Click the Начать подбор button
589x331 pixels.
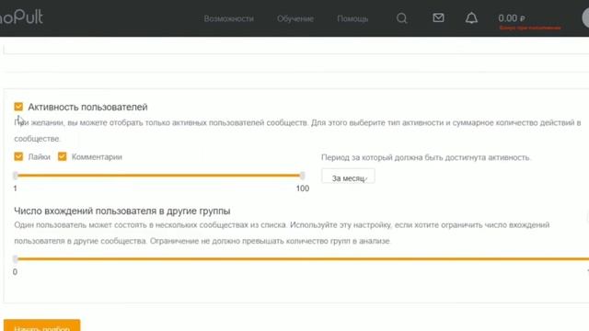point(41,325)
